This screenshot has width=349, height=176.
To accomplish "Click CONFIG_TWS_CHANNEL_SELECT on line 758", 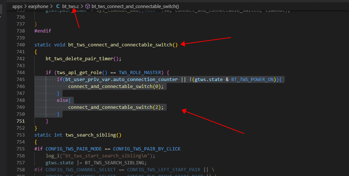I will [x=81, y=170].
